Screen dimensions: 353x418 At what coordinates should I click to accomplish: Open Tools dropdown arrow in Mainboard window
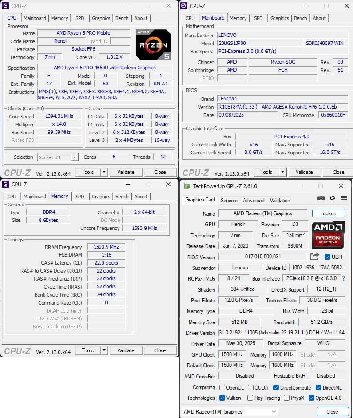282,172
